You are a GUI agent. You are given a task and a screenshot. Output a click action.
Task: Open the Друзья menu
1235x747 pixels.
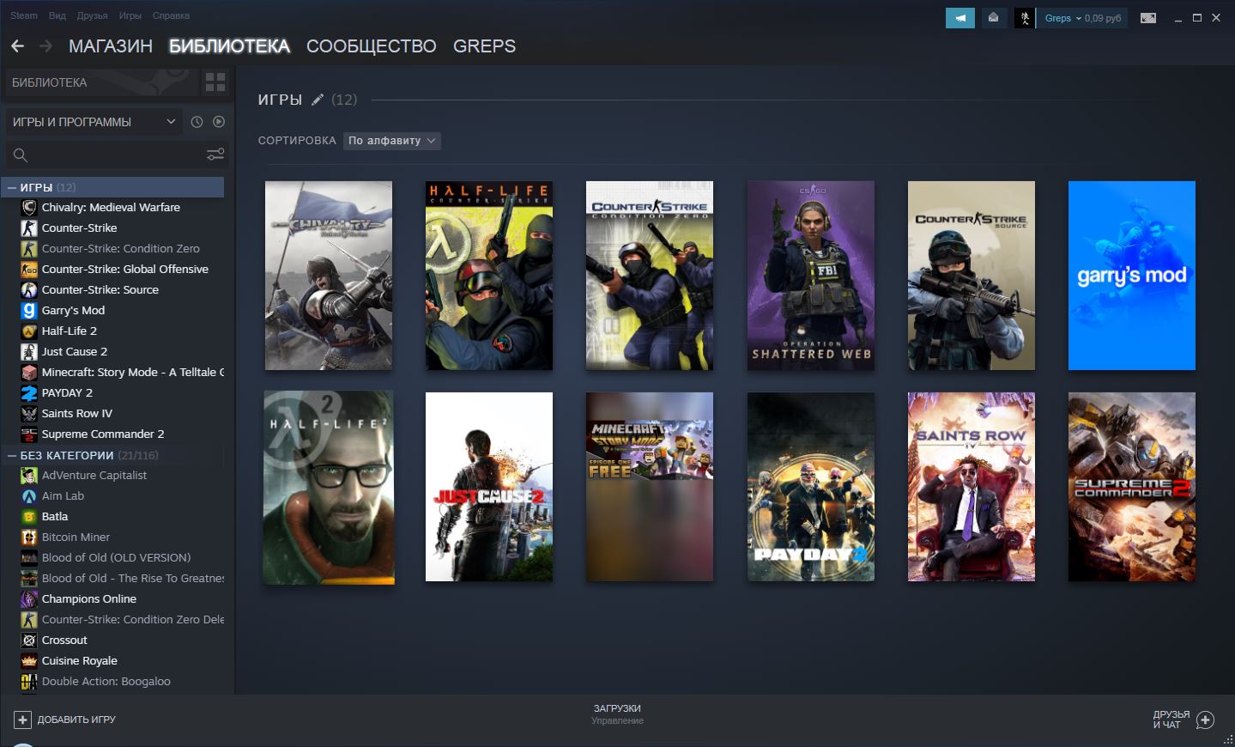[93, 15]
